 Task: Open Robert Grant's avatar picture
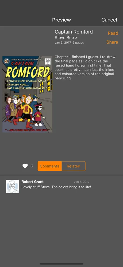click(x=13, y=187)
